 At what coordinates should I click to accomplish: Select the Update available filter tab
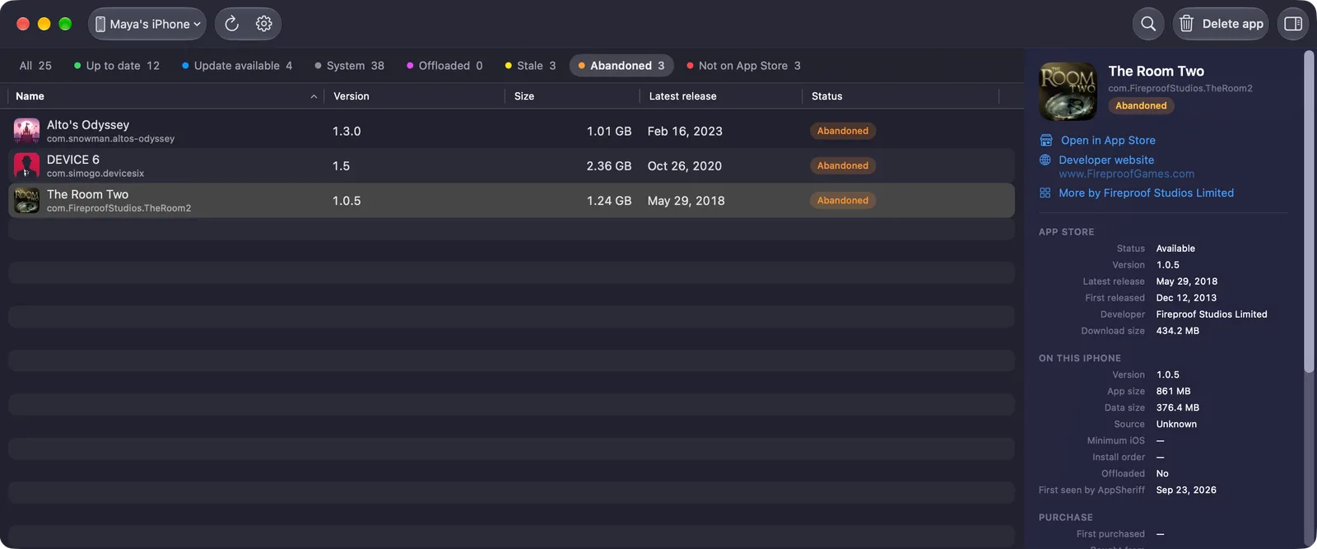tap(237, 65)
